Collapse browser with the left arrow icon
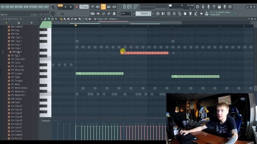The image size is (257, 144). (31, 23)
